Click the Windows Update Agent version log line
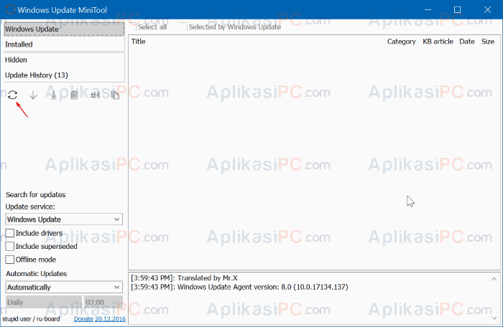The image size is (503, 327). pos(239,287)
